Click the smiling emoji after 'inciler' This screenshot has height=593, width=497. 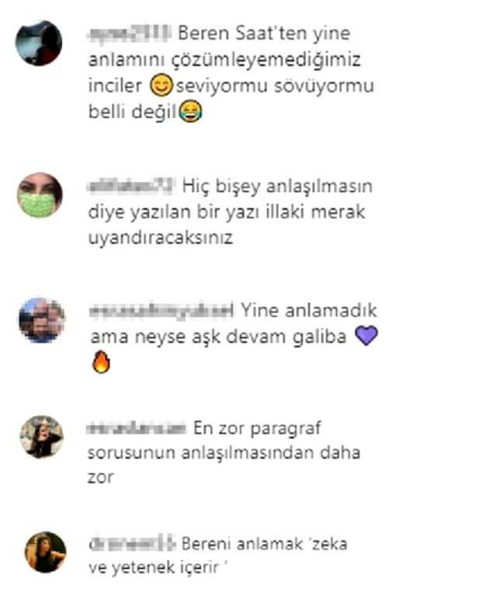coord(162,85)
